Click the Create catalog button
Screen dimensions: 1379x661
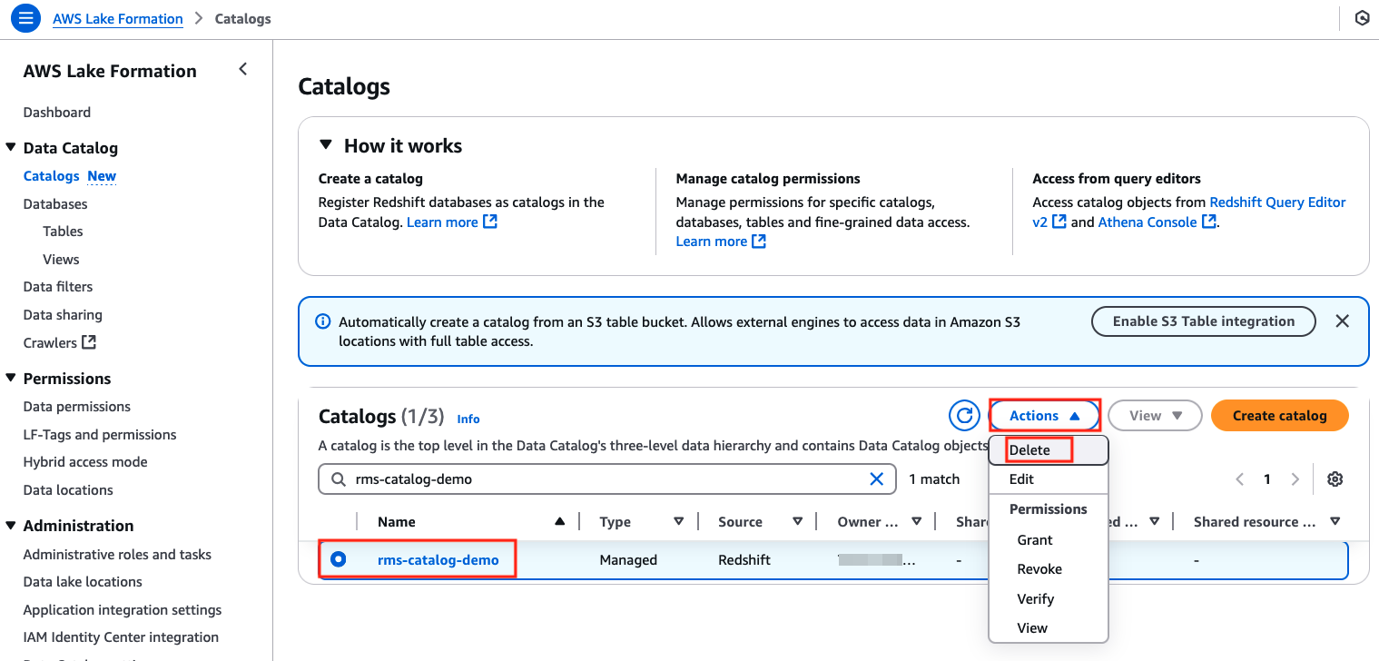[x=1280, y=416]
